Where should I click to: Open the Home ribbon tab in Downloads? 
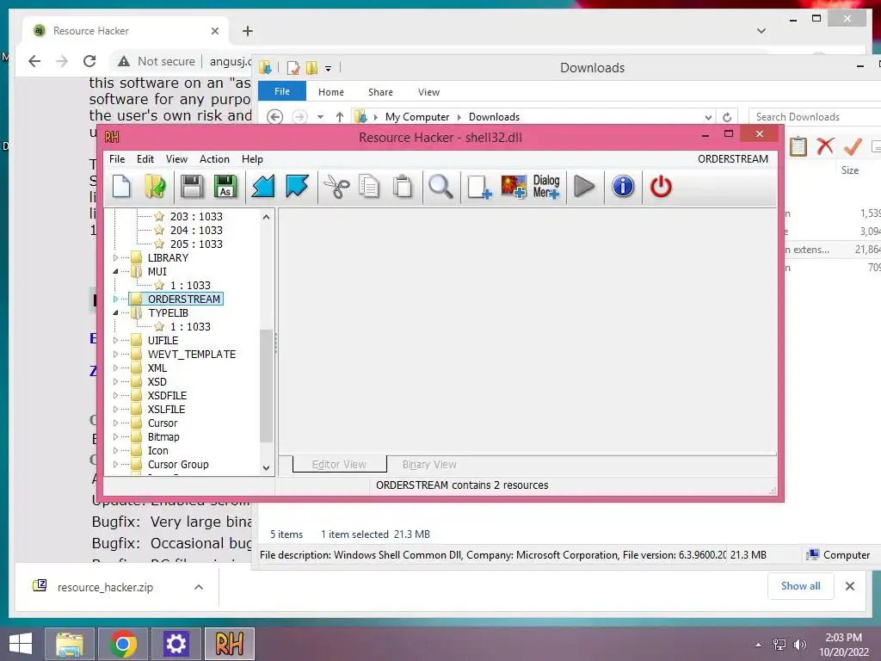[x=331, y=91]
